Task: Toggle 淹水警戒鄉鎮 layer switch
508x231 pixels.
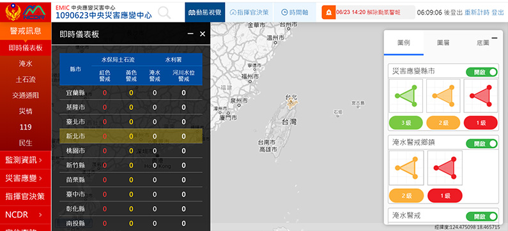Action: (x=481, y=144)
